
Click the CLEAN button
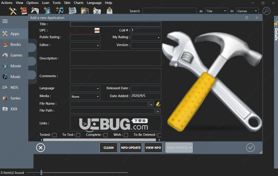(x=108, y=147)
